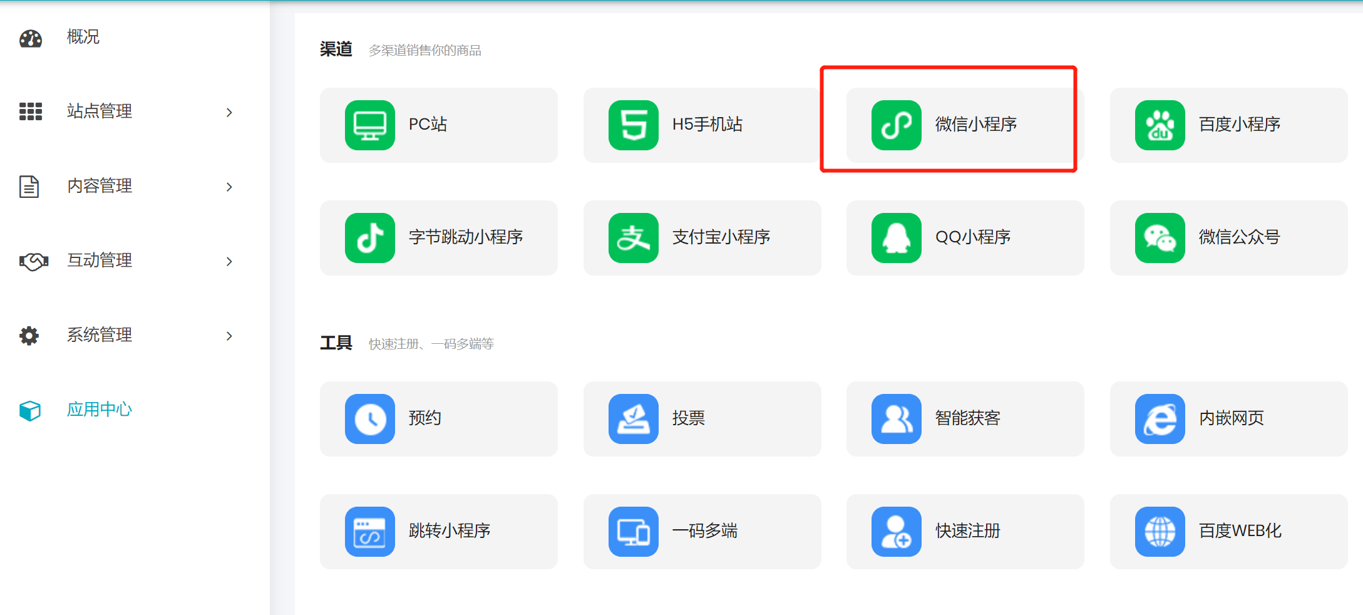Open the QQ小程序 channel card
Viewport: 1363px width, 615px height.
pyautogui.click(x=965, y=238)
